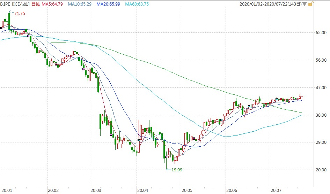This screenshot has width=330, height=194.
Task: Click the 20.00 price axis label
Action: click(321, 170)
